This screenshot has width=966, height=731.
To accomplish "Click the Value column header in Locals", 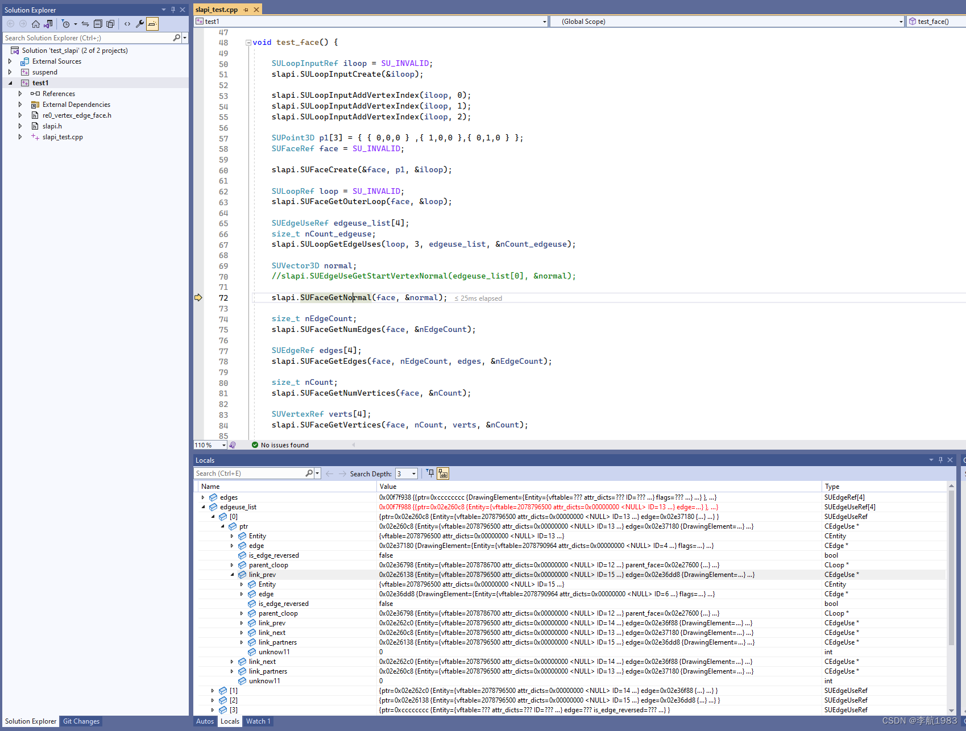I will click(599, 487).
